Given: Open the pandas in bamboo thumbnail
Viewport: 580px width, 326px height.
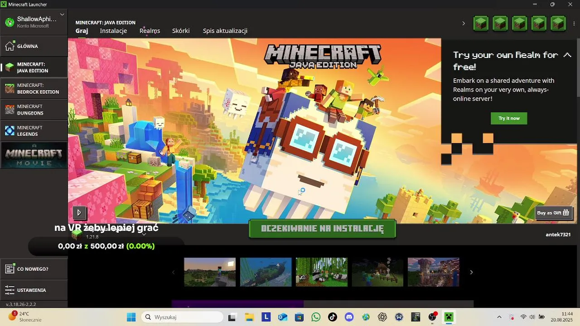Looking at the screenshot, I should coord(322,272).
